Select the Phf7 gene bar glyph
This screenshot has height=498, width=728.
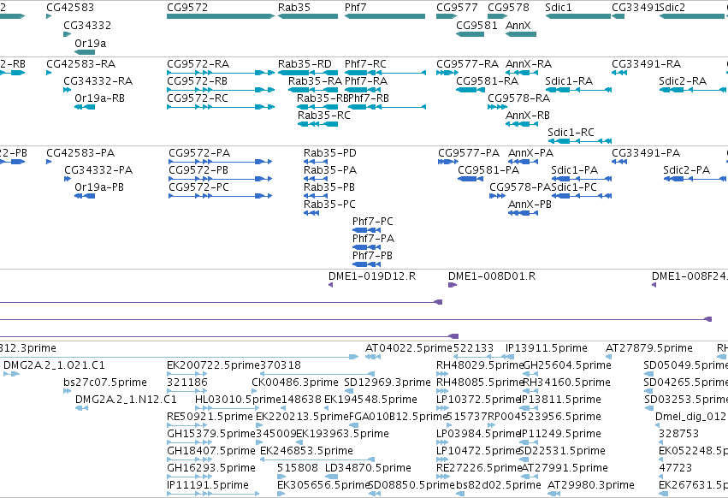coord(385,16)
